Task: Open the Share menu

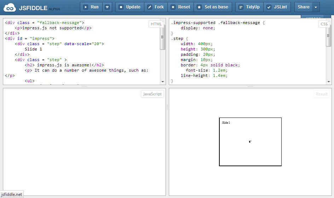Action: 304,7
